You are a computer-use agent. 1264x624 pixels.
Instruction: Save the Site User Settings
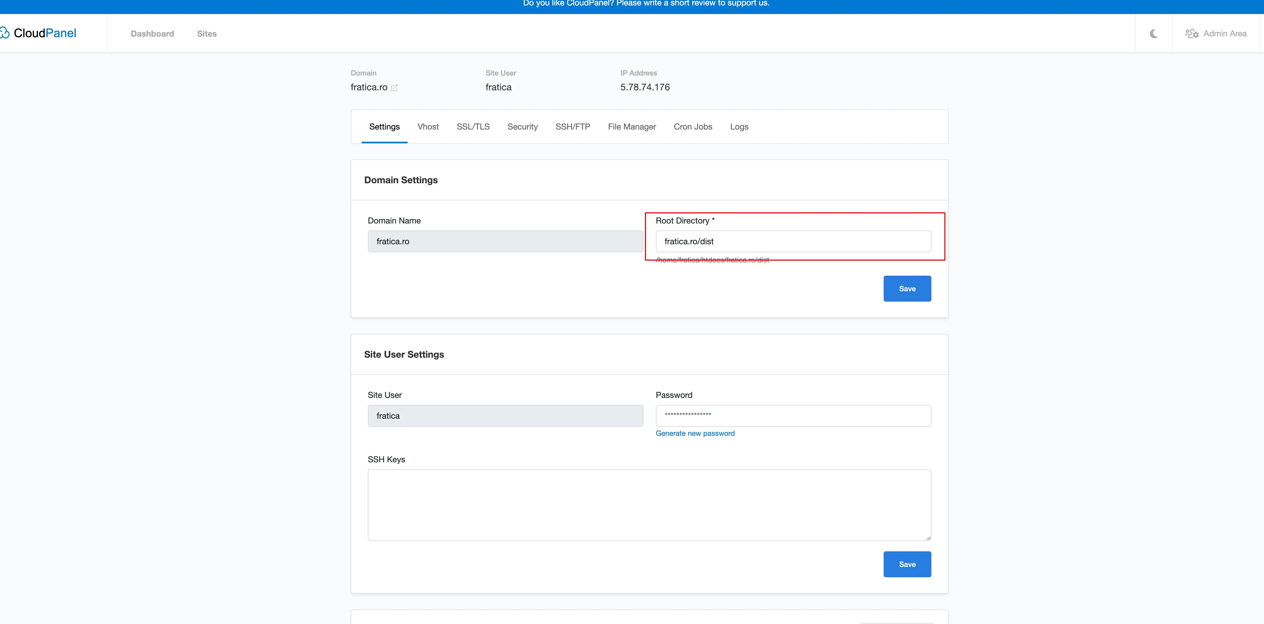pos(907,564)
